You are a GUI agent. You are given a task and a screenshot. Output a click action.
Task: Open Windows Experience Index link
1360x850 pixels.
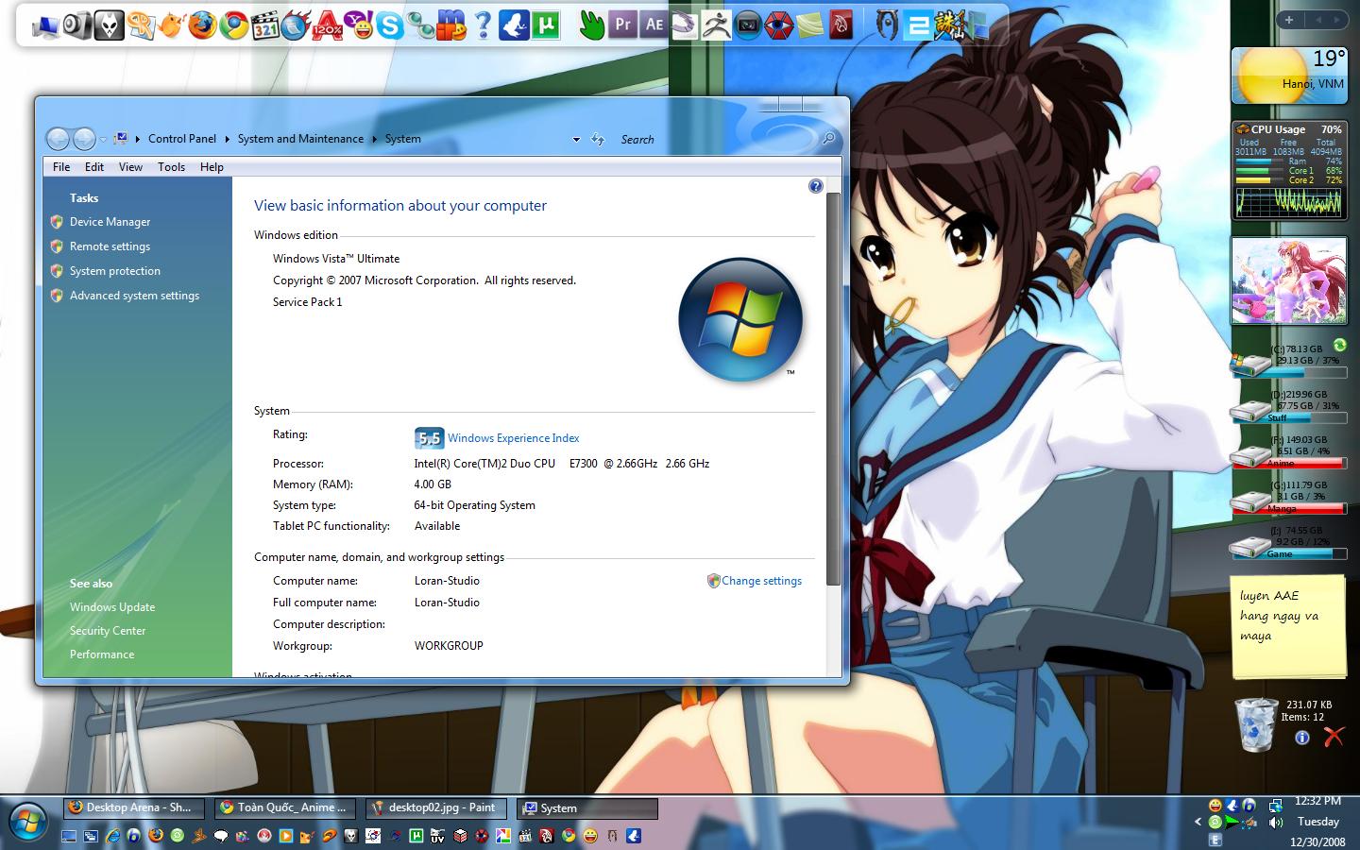coord(513,438)
